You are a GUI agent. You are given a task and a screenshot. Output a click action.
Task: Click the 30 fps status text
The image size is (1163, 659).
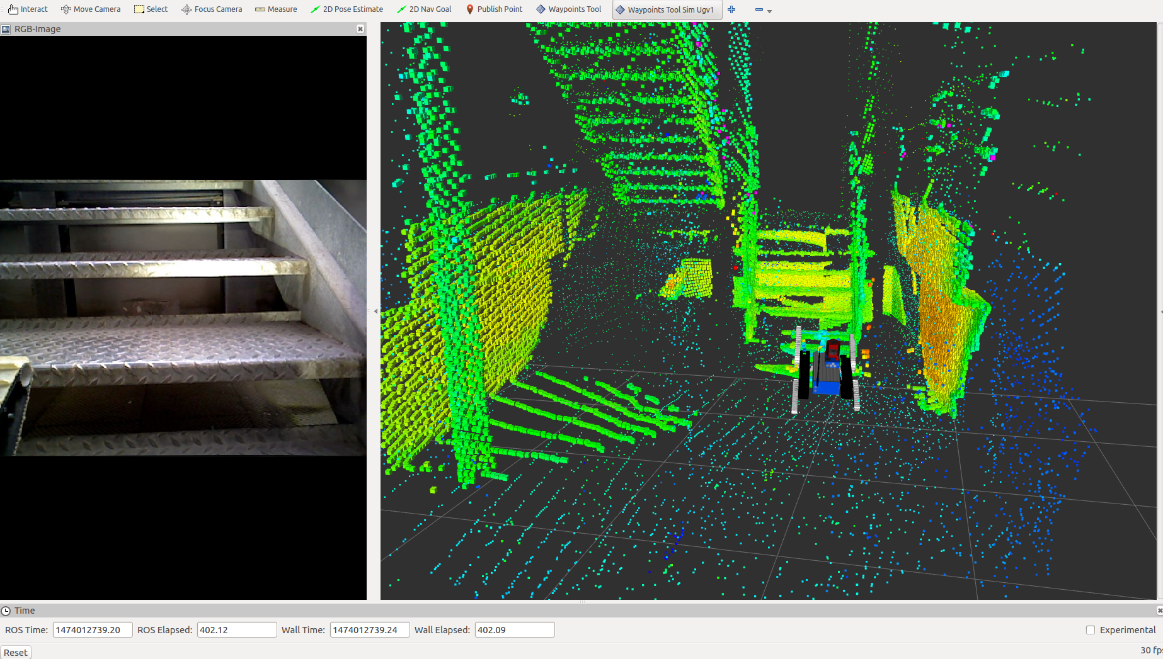[1151, 650]
